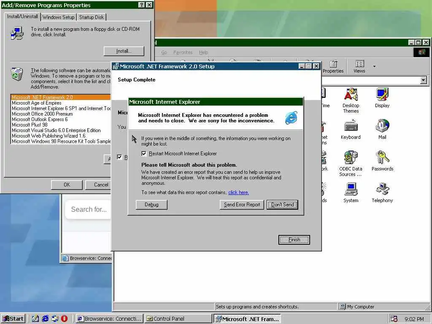This screenshot has height=324, width=432.
Task: Click Finish in .NET Framework Setup
Action: point(294,240)
